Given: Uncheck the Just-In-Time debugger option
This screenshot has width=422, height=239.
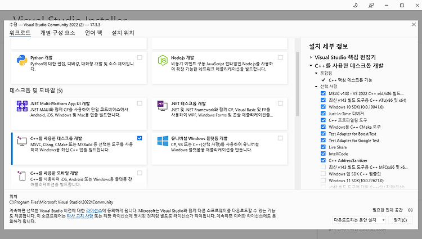Looking at the screenshot, I should click(323, 114).
